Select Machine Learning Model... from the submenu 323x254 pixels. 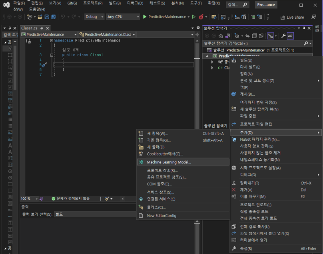tap(183, 162)
